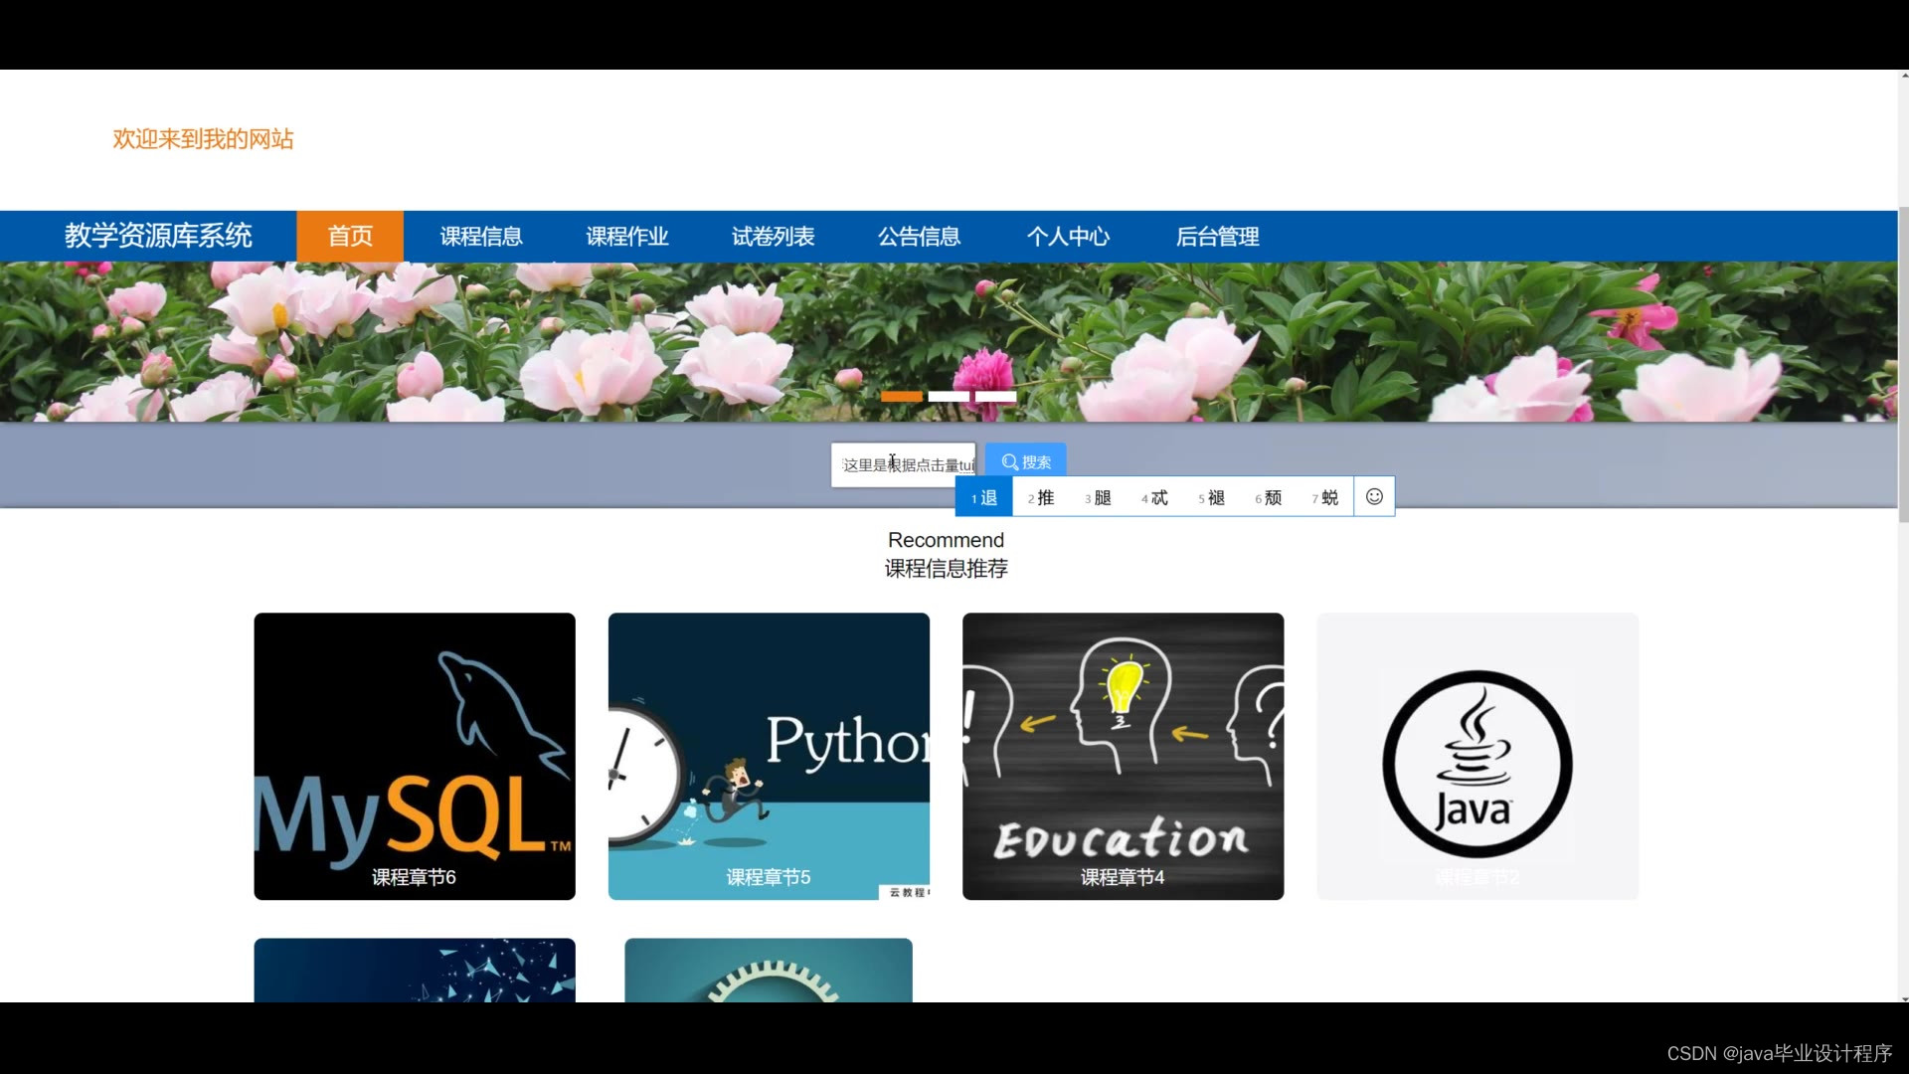This screenshot has width=1909, height=1074.
Task: Select IME candidate 1 退
Action: 982,497
